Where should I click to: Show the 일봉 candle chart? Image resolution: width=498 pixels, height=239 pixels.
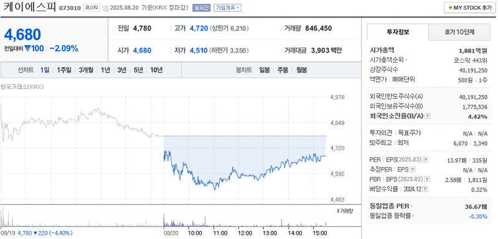point(264,70)
